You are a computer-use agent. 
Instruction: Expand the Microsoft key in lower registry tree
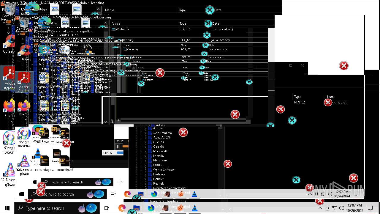(x=145, y=151)
